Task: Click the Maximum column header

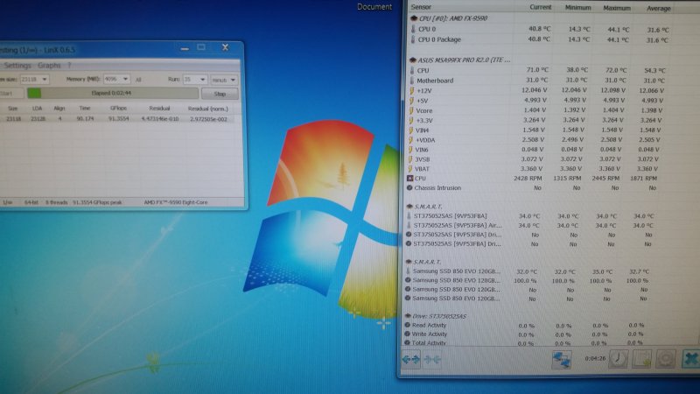Action: click(617, 8)
